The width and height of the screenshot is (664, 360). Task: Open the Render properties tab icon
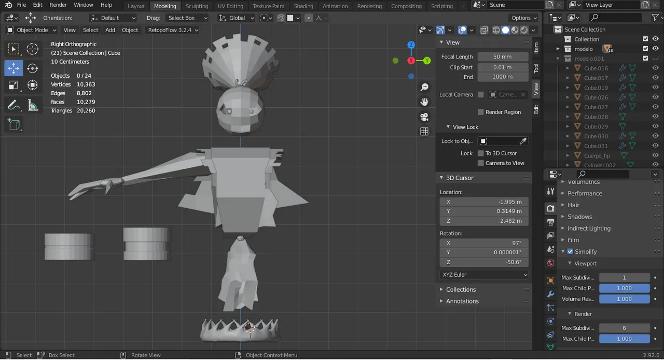click(551, 208)
